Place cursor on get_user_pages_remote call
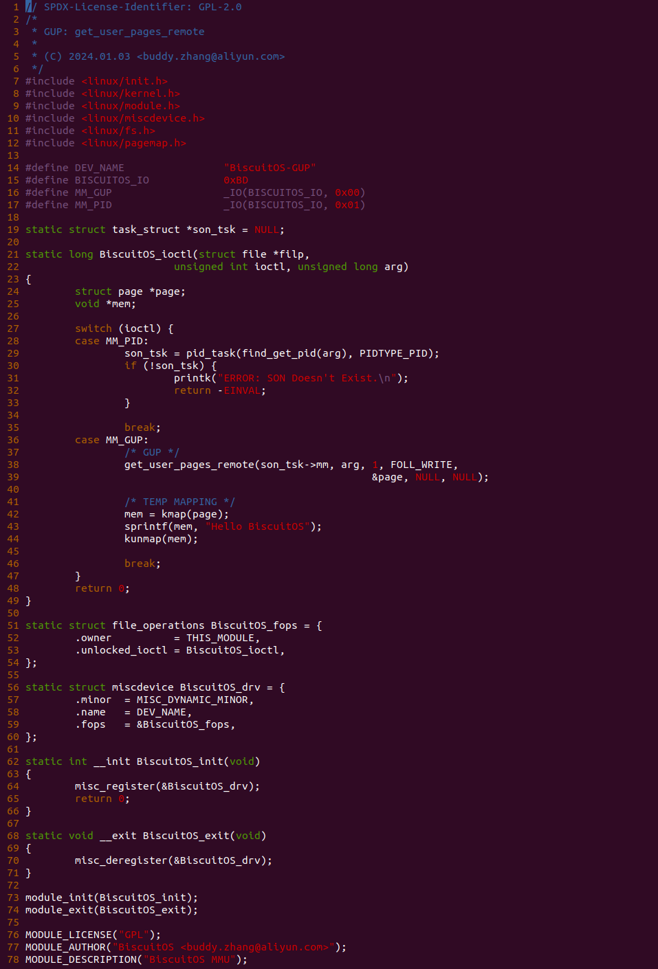The width and height of the screenshot is (658, 969). coord(189,465)
